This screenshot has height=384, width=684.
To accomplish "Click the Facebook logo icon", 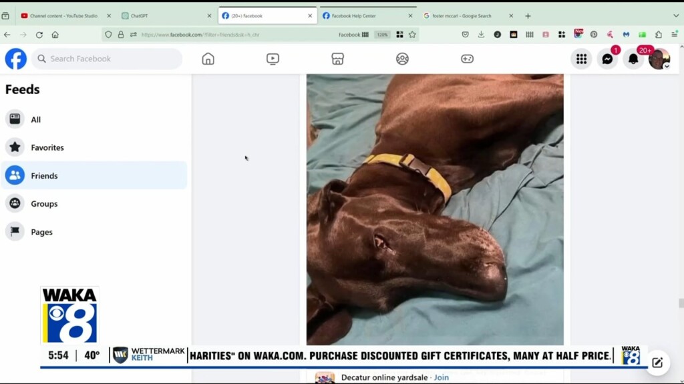I will 16,59.
